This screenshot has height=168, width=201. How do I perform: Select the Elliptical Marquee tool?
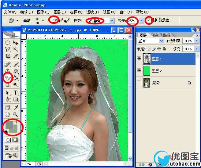coord(8,43)
